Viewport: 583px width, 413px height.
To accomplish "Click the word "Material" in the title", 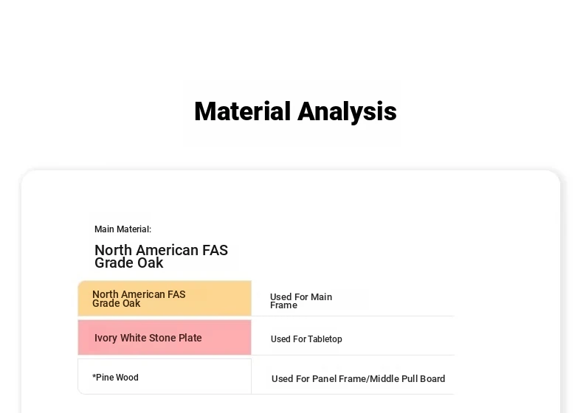I will 242,112.
